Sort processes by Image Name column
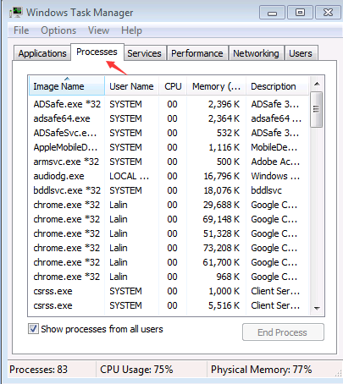Viewport: 343px width, 384px height. 67,86
